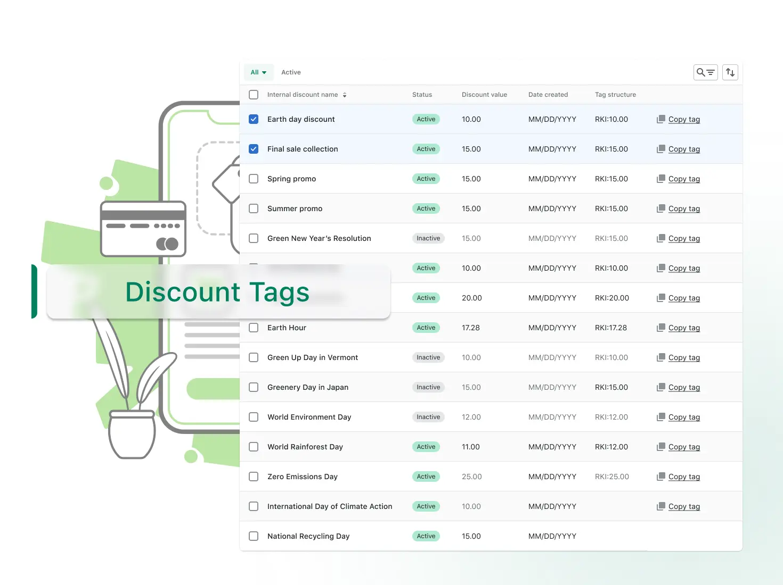Click the 11.00 discount value cell

[471, 447]
